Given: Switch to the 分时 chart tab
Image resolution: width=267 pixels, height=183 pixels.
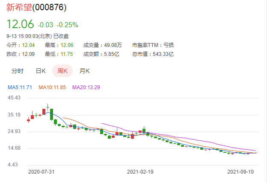Looking at the screenshot, I should click(x=18, y=71).
